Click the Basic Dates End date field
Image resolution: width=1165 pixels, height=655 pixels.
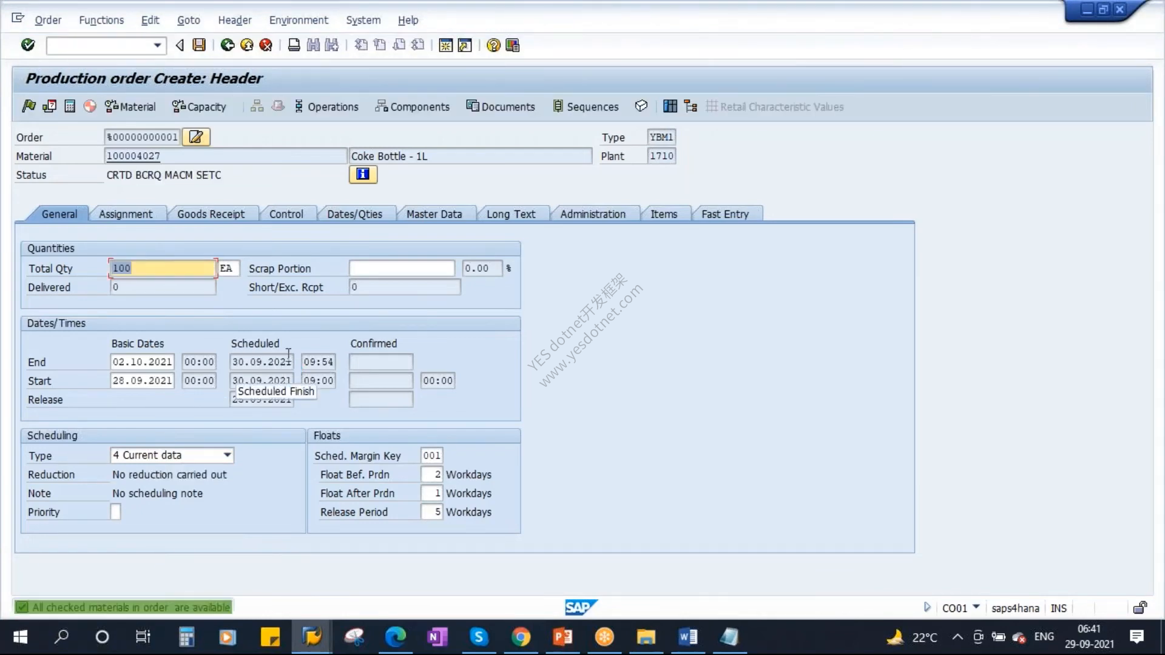click(x=143, y=362)
